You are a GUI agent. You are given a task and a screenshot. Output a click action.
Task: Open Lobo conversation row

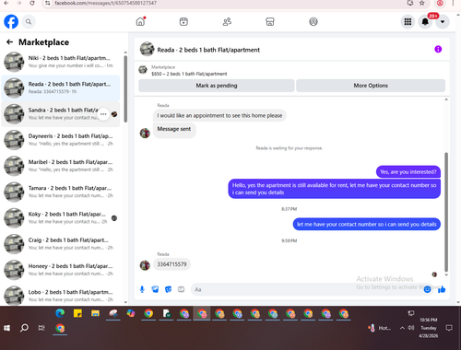click(61, 295)
